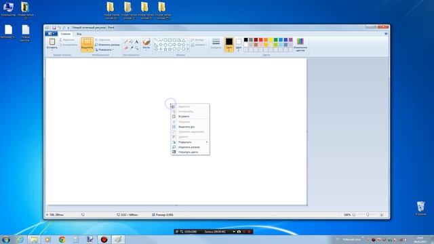Click the Save icon in title bar
This screenshot has width=434, height=244.
[54, 28]
